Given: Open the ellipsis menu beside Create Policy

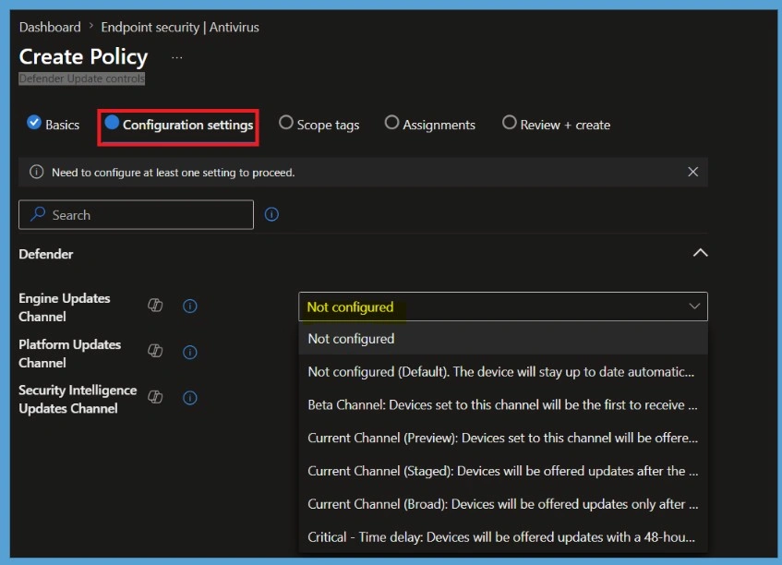Looking at the screenshot, I should [177, 58].
